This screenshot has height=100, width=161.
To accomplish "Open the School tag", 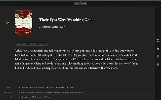I will tap(51, 87).
